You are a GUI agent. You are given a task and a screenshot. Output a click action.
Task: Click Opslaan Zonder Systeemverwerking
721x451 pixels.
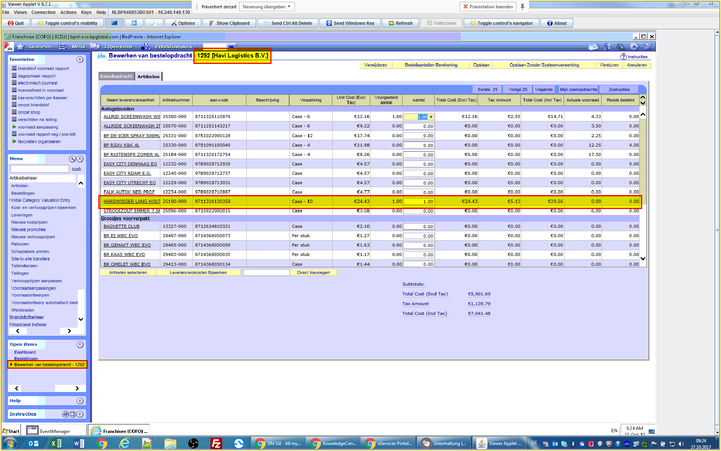point(544,65)
